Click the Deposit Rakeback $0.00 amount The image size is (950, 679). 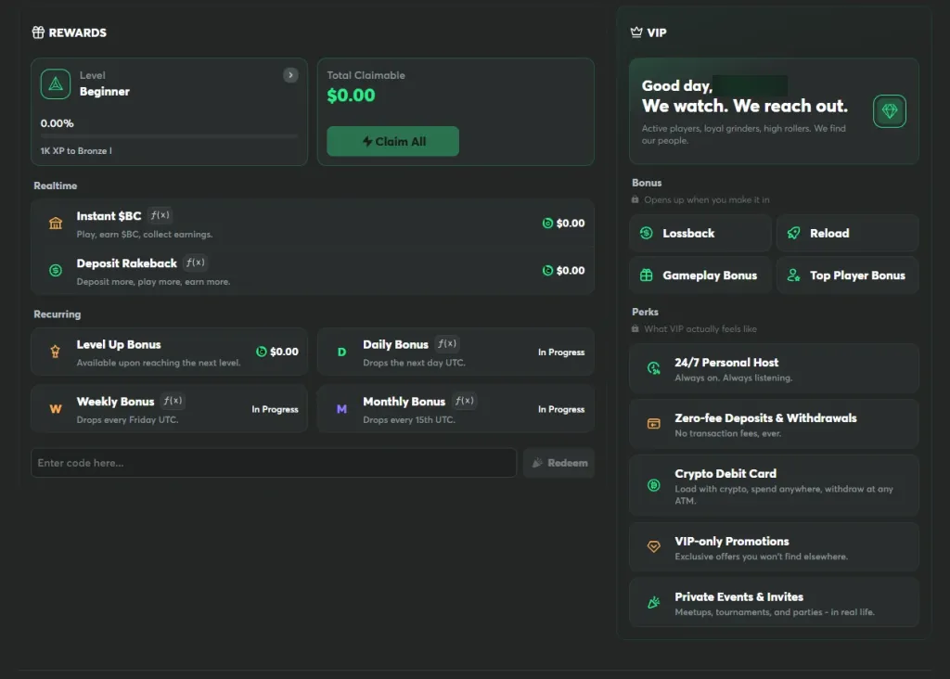pyautogui.click(x=563, y=270)
